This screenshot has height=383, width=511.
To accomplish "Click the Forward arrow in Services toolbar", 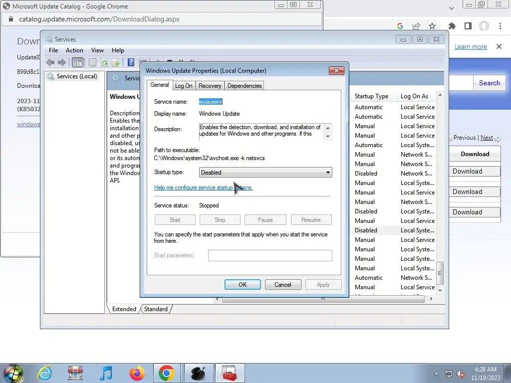I will pos(61,62).
